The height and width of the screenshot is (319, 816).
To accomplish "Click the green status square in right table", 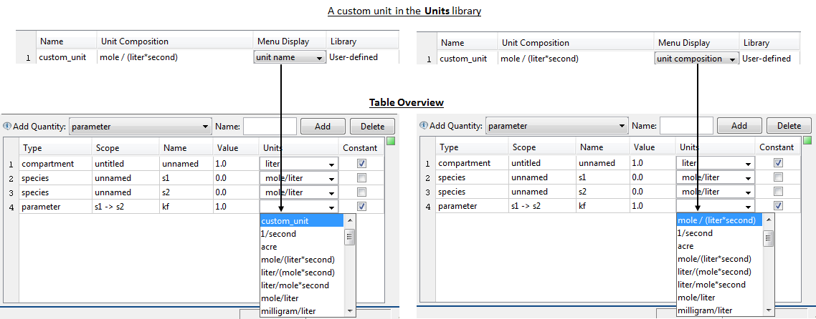I will (x=807, y=141).
